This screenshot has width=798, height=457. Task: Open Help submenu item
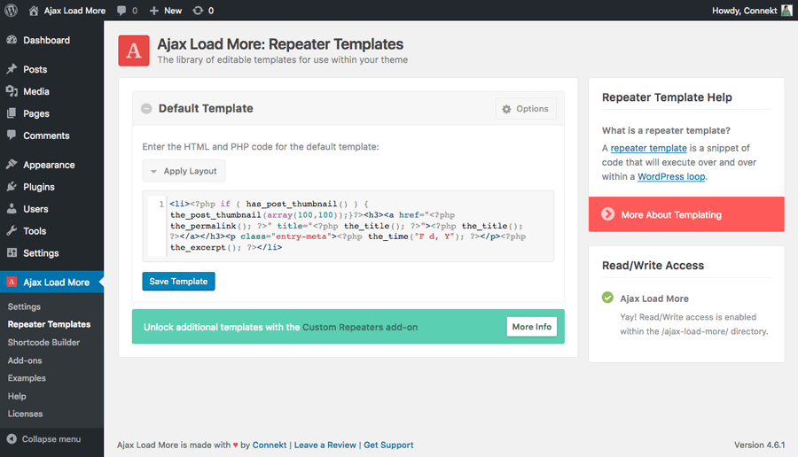pyautogui.click(x=17, y=396)
